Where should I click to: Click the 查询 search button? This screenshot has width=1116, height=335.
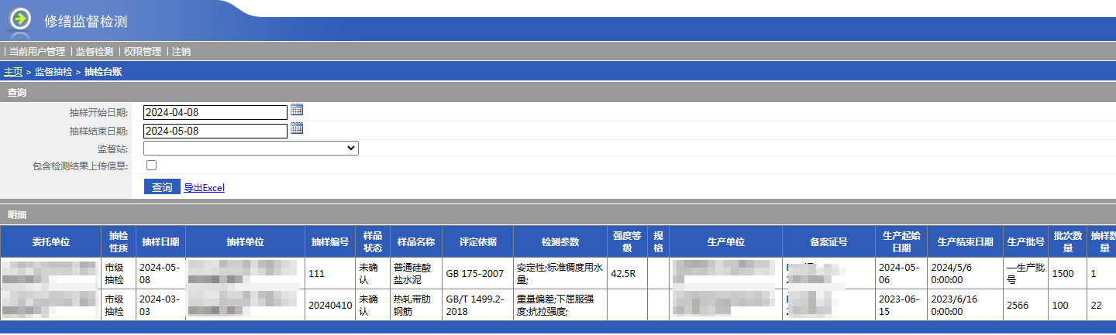tap(162, 187)
